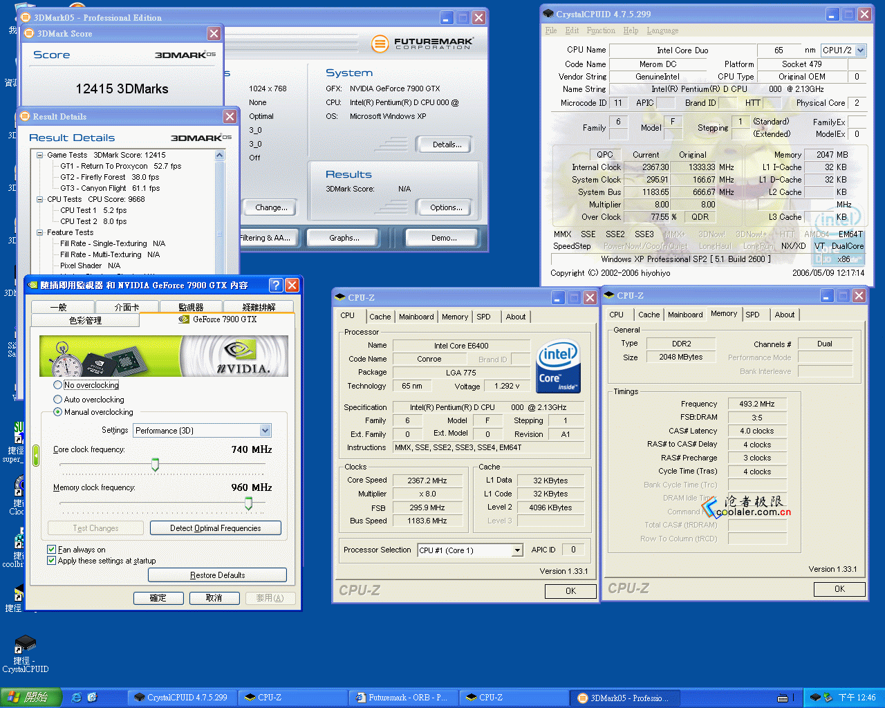The height and width of the screenshot is (708, 885).
Task: Switch to Futuremark ORB taskbar window
Action: pos(401,698)
